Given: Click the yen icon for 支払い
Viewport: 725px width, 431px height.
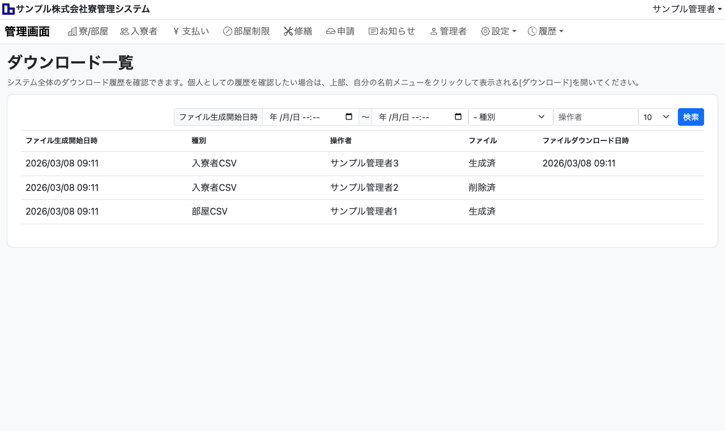Looking at the screenshot, I should click(x=176, y=32).
